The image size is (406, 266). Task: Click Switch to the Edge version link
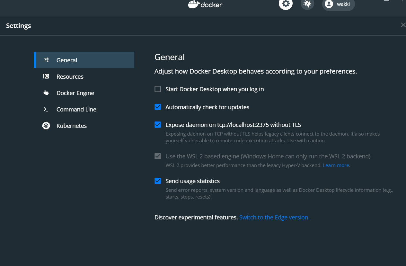click(x=274, y=217)
